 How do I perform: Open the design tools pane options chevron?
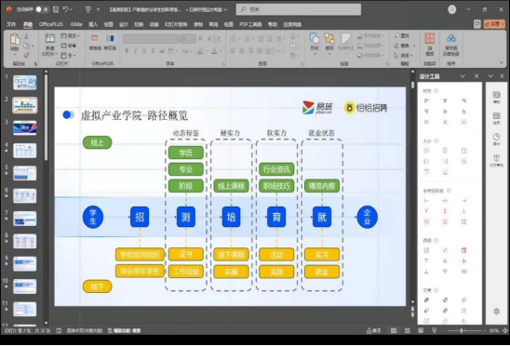(463, 76)
